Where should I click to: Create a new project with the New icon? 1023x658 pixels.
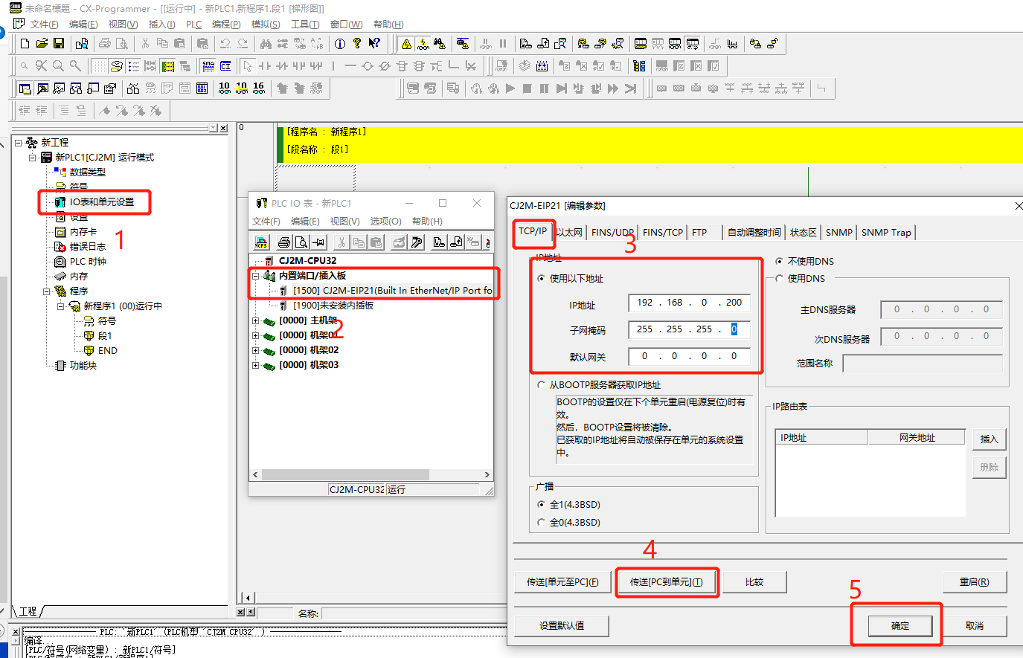point(25,44)
